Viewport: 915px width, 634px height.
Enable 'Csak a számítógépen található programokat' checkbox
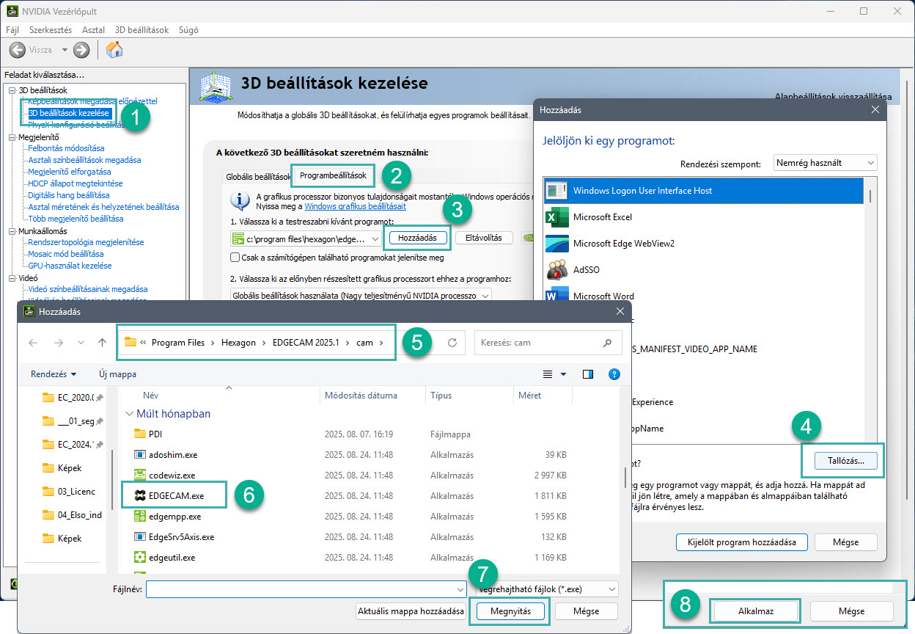[x=235, y=258]
